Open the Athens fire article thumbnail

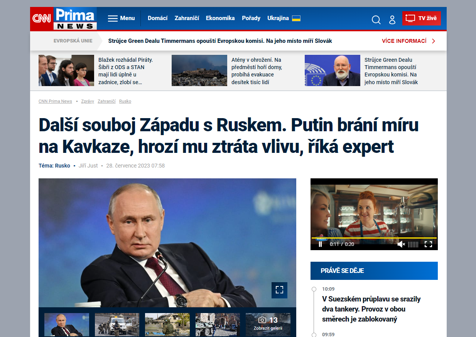(x=199, y=70)
